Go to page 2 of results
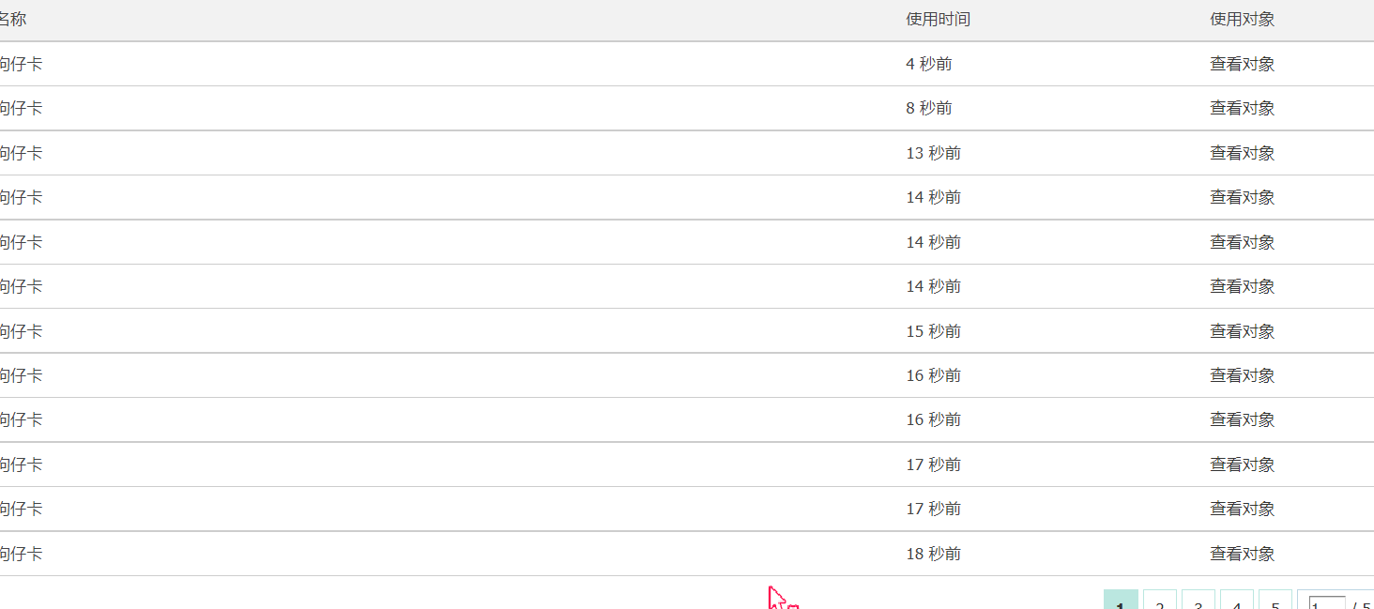1374x609 pixels. click(1160, 601)
